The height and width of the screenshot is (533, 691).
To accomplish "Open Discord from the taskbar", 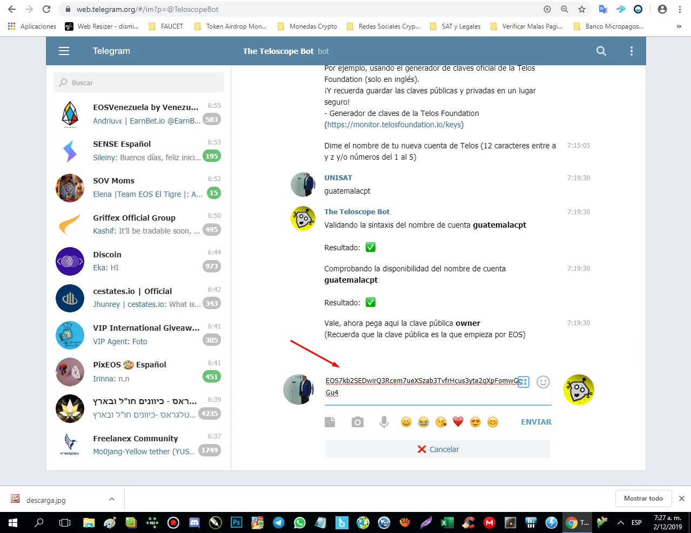I will coord(194,522).
